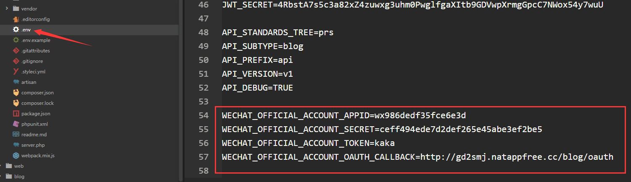Expand the vendor folder
631x182 pixels.
pos(7,8)
